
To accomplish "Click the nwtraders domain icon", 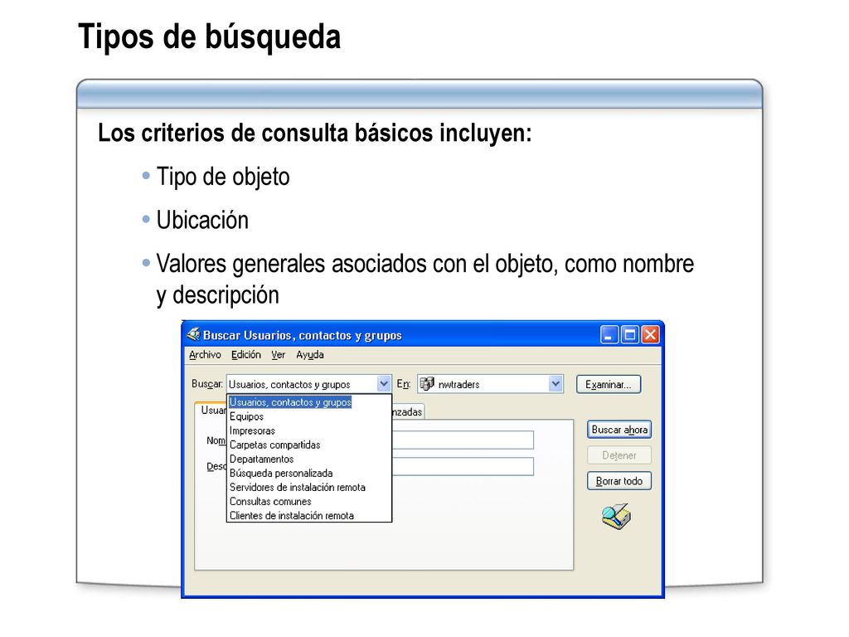I will tap(427, 383).
